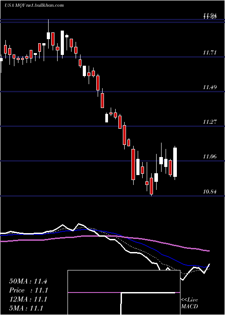Click the 11.49 price level label
225x315 pixels.
pos(210,87)
